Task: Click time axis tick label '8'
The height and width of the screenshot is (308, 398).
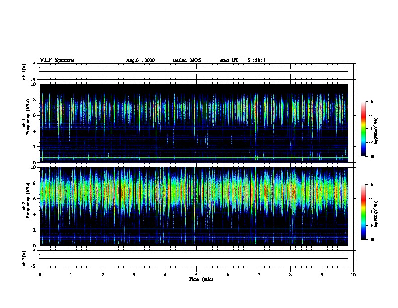Action: click(x=290, y=274)
